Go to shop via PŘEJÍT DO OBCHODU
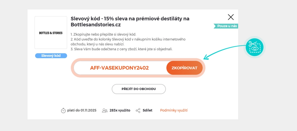297x131 pixels. point(139,89)
